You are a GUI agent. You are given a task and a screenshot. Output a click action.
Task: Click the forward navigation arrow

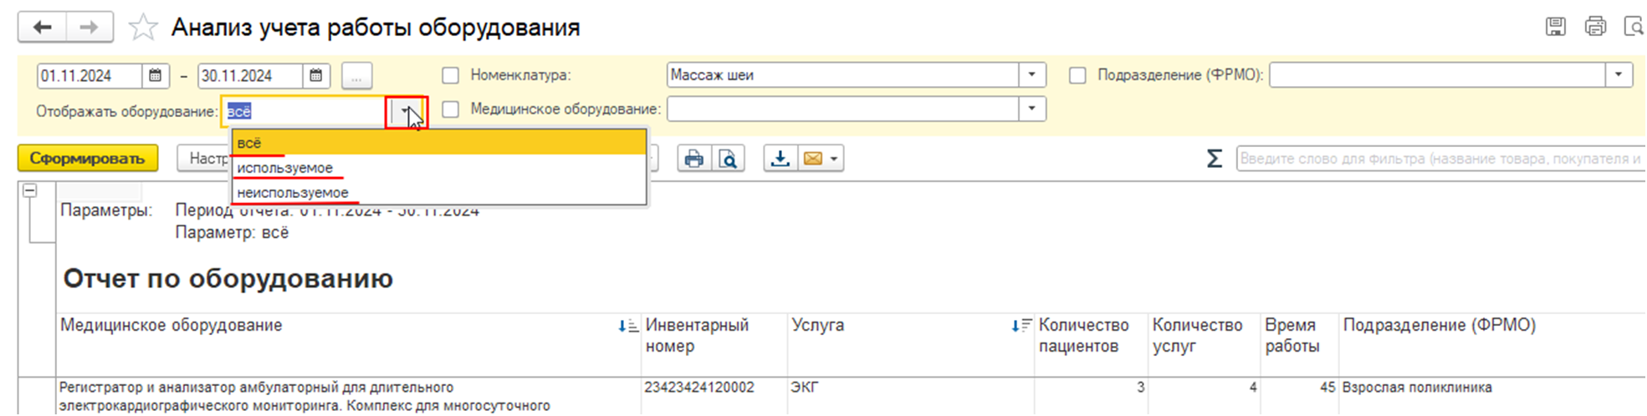coord(89,28)
